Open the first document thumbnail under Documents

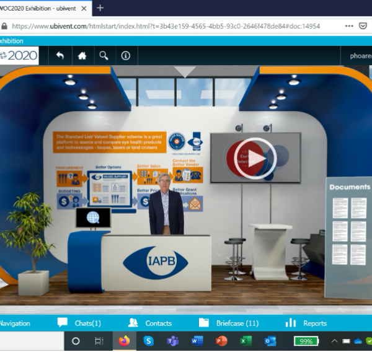pos(340,208)
